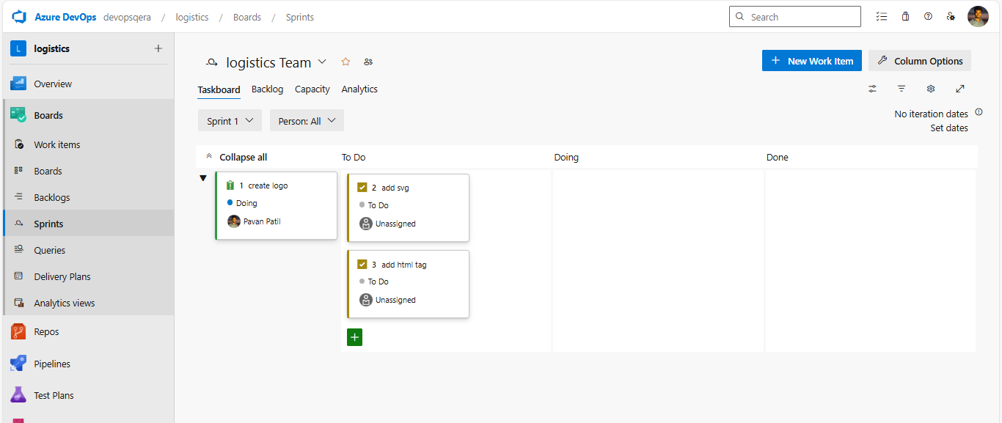The width and height of the screenshot is (1002, 423).
Task: Open the Person: All filter dropdown
Action: [307, 121]
